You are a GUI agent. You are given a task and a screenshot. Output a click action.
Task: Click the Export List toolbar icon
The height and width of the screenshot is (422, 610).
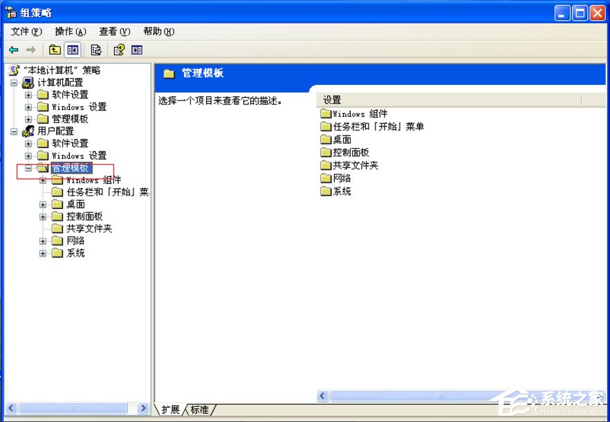(x=96, y=49)
